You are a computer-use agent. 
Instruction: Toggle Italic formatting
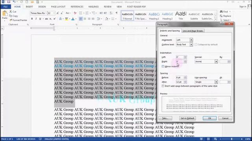(x=36, y=19)
